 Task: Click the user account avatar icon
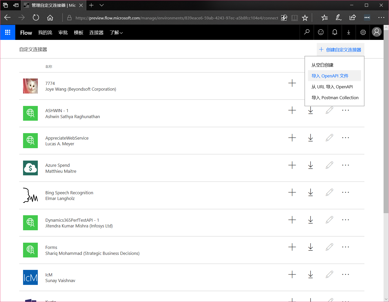click(x=377, y=32)
